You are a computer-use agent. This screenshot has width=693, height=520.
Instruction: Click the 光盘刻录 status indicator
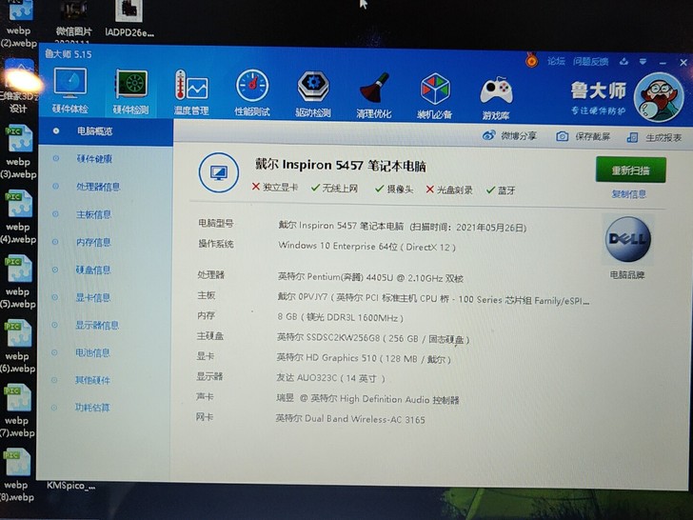point(449,190)
